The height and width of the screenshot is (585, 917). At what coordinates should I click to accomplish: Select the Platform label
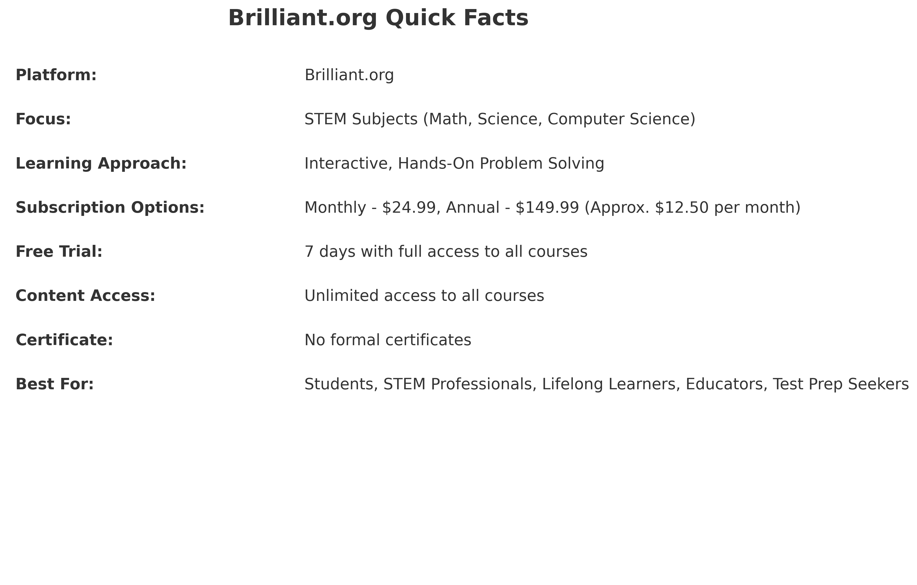click(56, 75)
